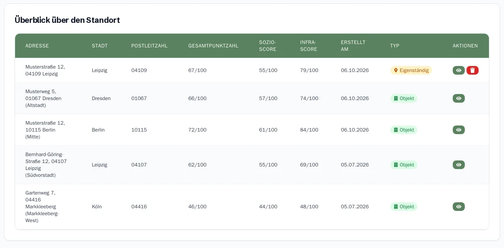The width and height of the screenshot is (504, 248).
Task: Sort by the Gesamtpunktzahl column header
Action: pyautogui.click(x=213, y=46)
